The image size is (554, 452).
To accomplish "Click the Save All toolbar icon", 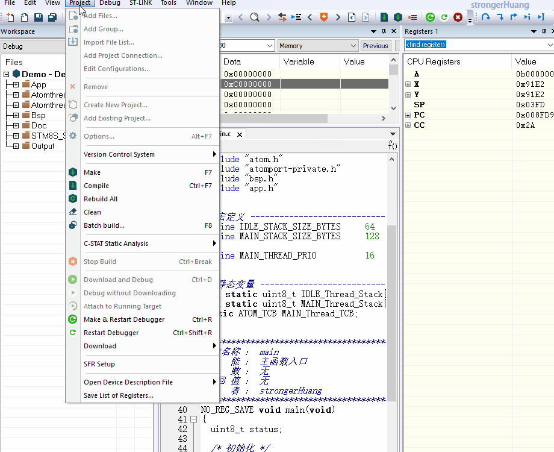I will 51,17.
